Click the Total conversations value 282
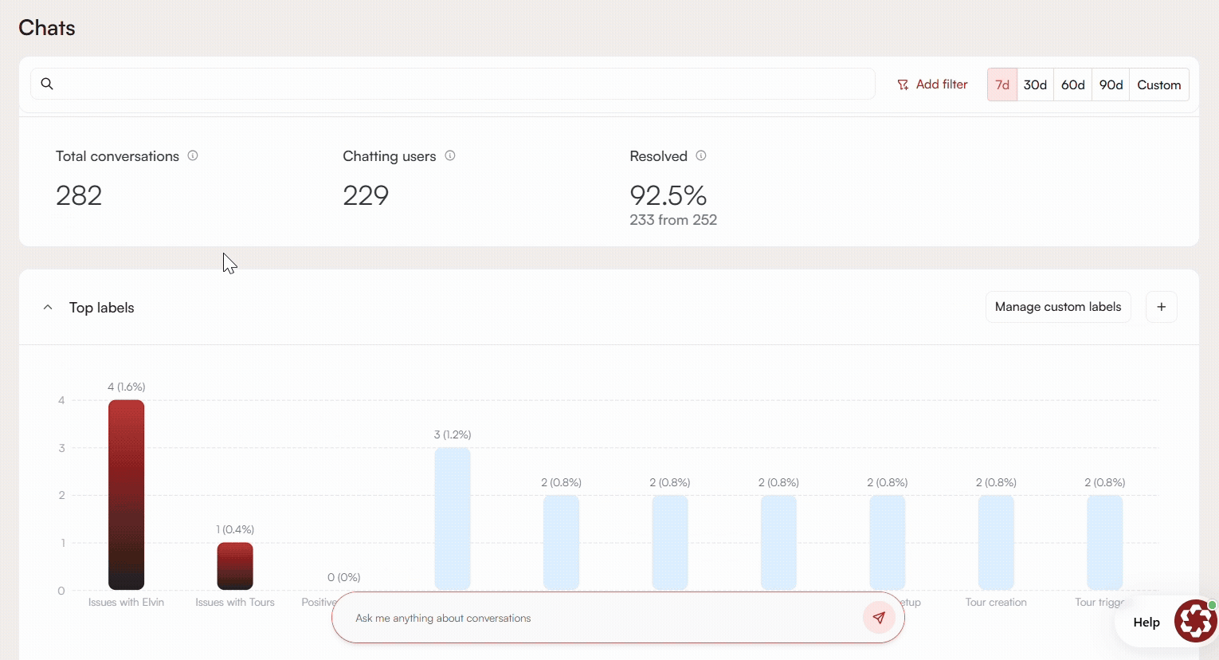 (79, 195)
